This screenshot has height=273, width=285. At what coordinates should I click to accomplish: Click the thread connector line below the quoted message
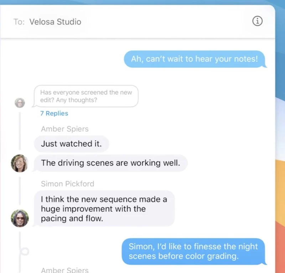[20, 131]
